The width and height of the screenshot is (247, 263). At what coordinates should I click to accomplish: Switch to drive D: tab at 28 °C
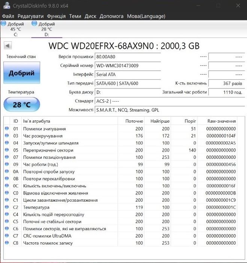pyautogui.click(x=47, y=29)
